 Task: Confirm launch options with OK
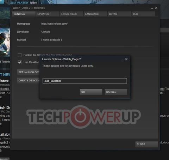(x=91, y=92)
